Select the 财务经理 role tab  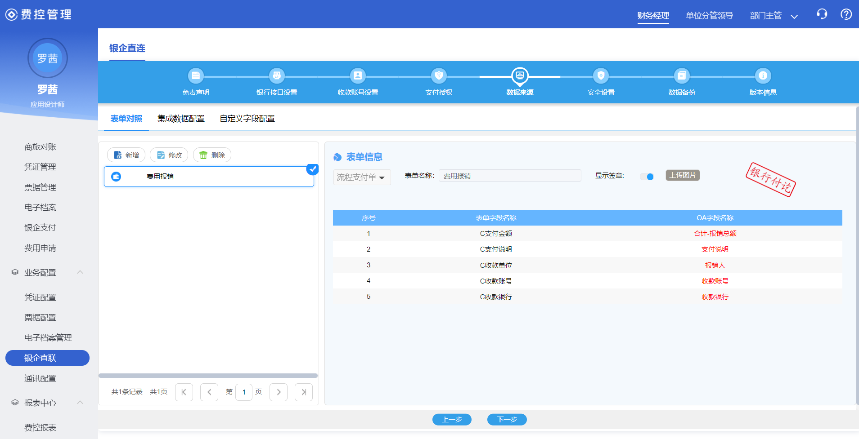[x=653, y=16]
